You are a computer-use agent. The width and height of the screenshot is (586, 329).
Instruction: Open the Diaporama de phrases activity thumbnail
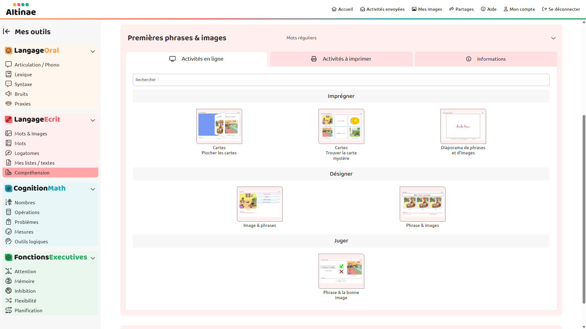463,126
